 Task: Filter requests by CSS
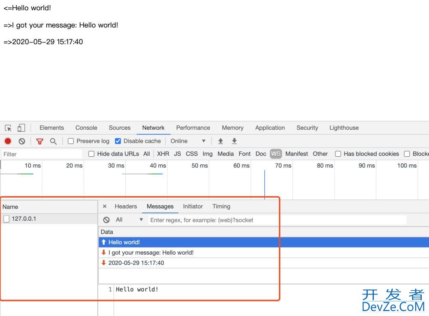(x=192, y=154)
